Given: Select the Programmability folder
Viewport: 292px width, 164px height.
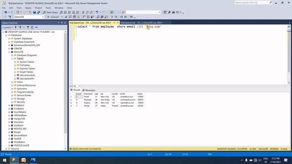Looking at the screenshot, I should 25,92.
